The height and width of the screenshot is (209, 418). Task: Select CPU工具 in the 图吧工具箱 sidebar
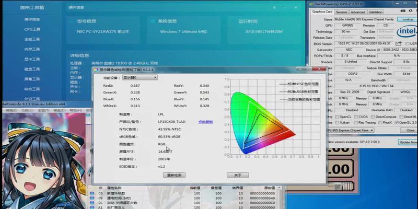pos(32,29)
